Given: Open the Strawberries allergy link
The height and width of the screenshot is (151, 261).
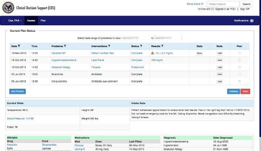Looking at the screenshot, I should click(49, 145).
